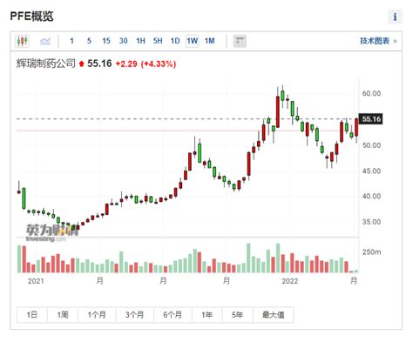Choose the 30 minute interval
This screenshot has height=342, width=413.
(124, 41)
